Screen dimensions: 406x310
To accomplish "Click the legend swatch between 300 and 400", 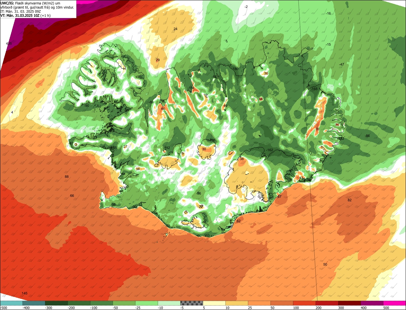I will pyautogui.click(x=349, y=303).
